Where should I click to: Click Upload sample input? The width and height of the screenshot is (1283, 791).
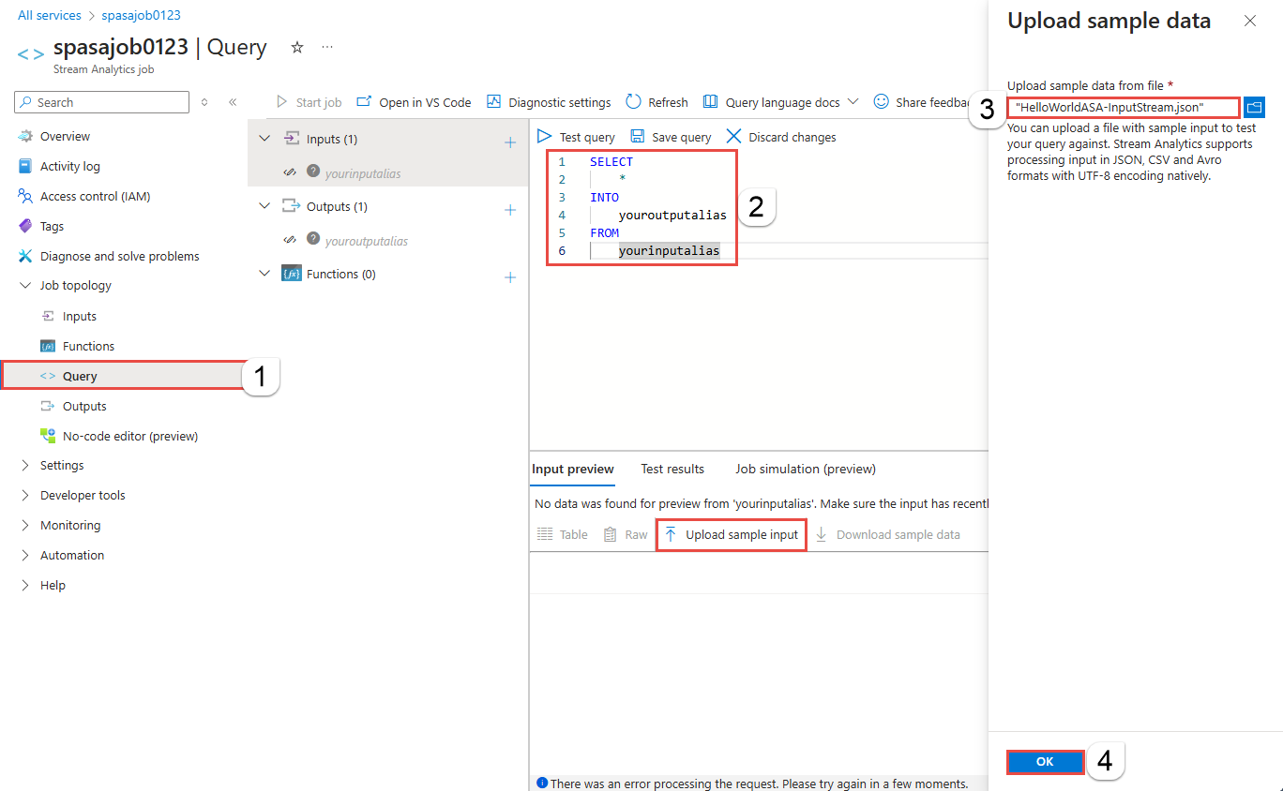click(x=732, y=534)
